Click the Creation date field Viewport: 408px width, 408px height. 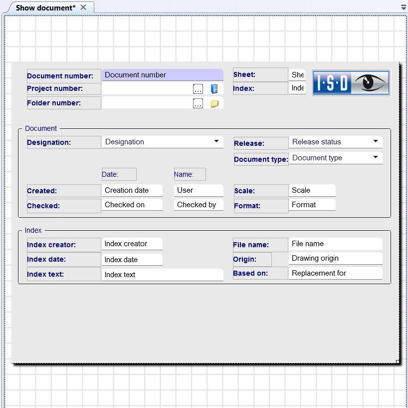[x=132, y=190]
